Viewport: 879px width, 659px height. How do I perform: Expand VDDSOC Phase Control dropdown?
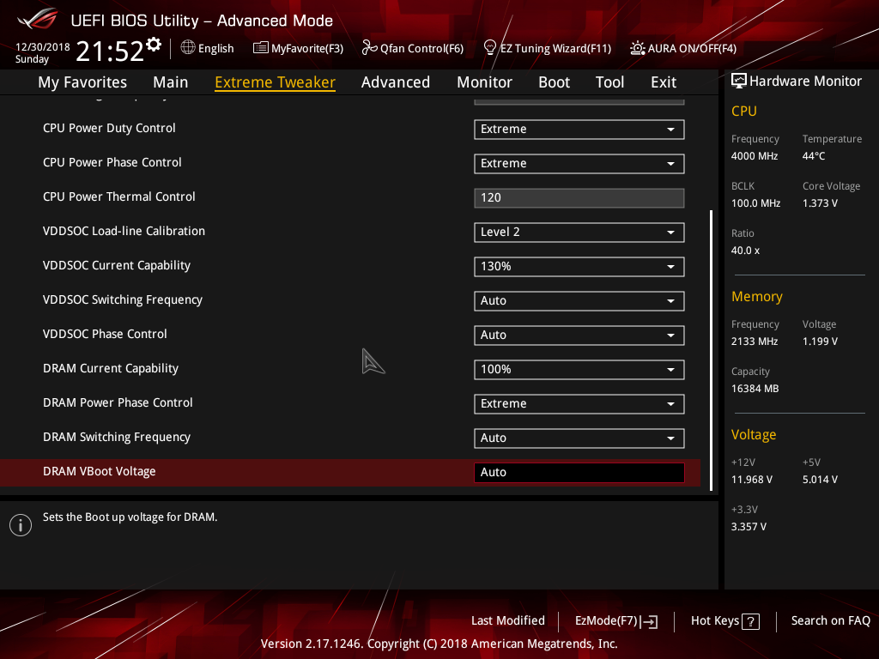(579, 336)
